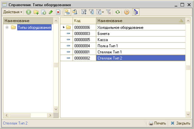This screenshot has width=194, height=129.
Task: Select the Касса row
Action: (123, 40)
